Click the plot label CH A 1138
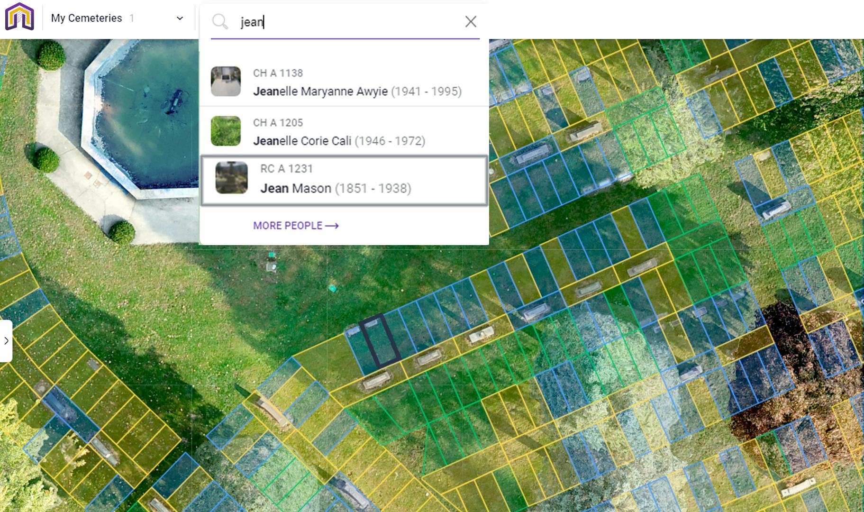Image resolution: width=864 pixels, height=512 pixels. (278, 73)
